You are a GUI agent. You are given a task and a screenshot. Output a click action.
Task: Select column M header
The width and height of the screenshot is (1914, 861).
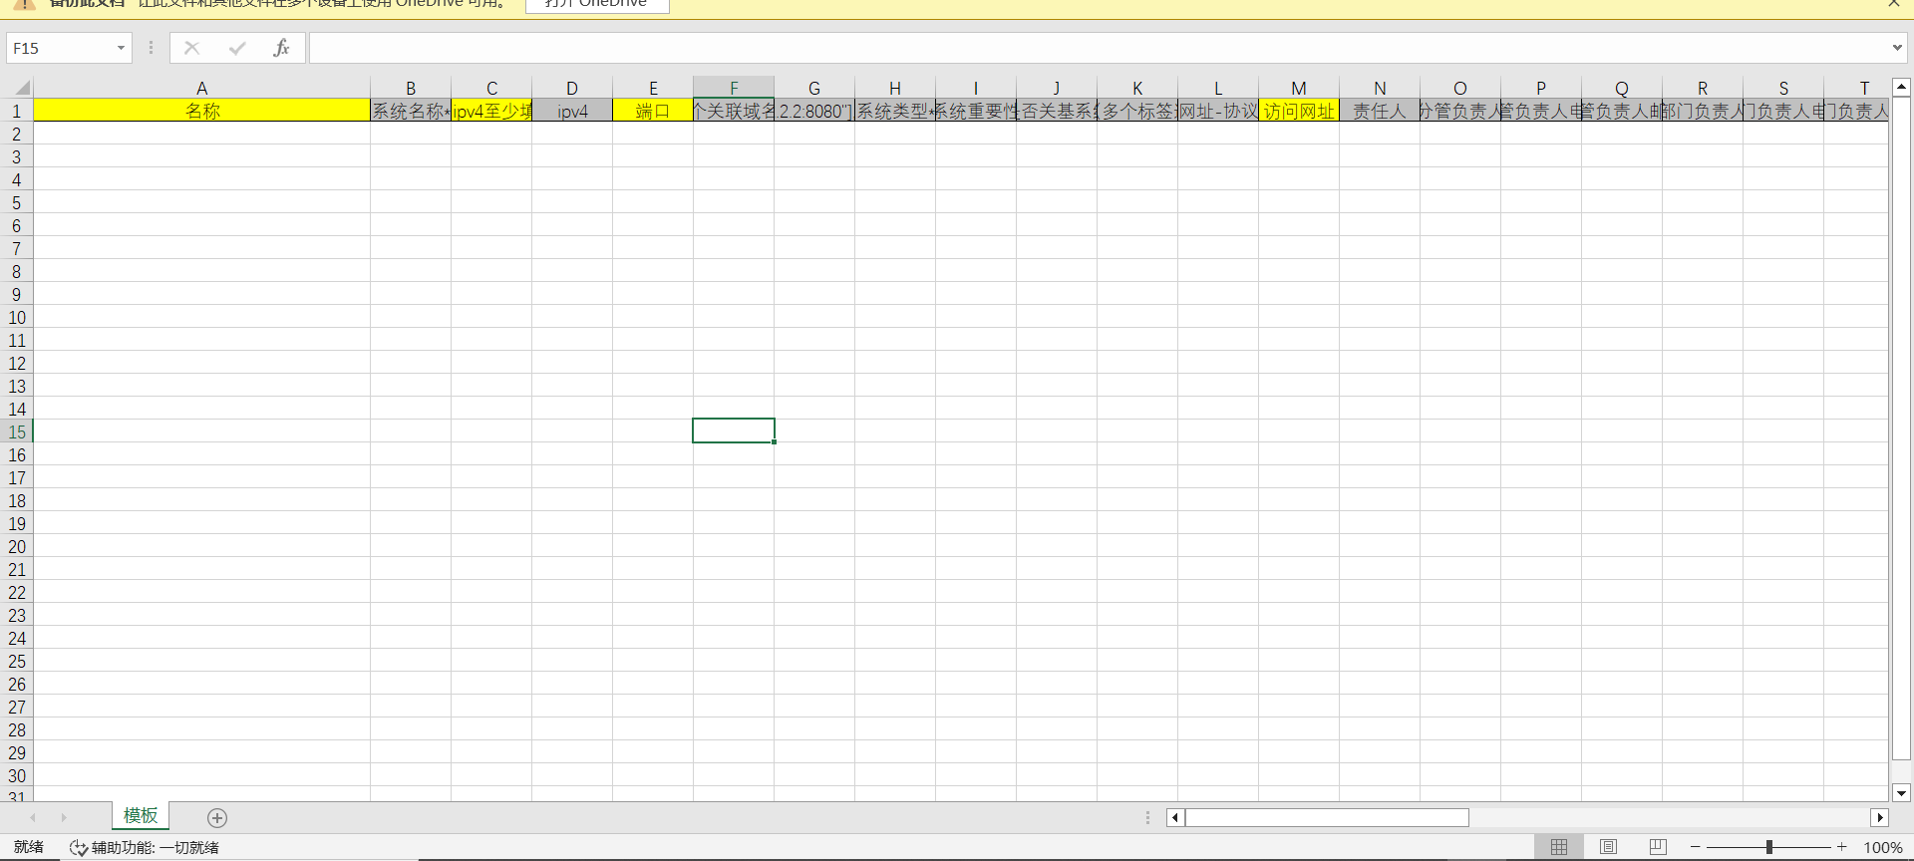1298,88
